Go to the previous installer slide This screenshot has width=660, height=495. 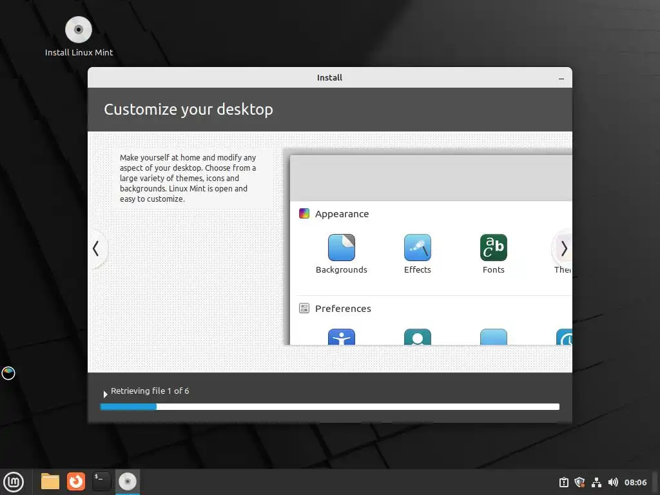click(97, 248)
